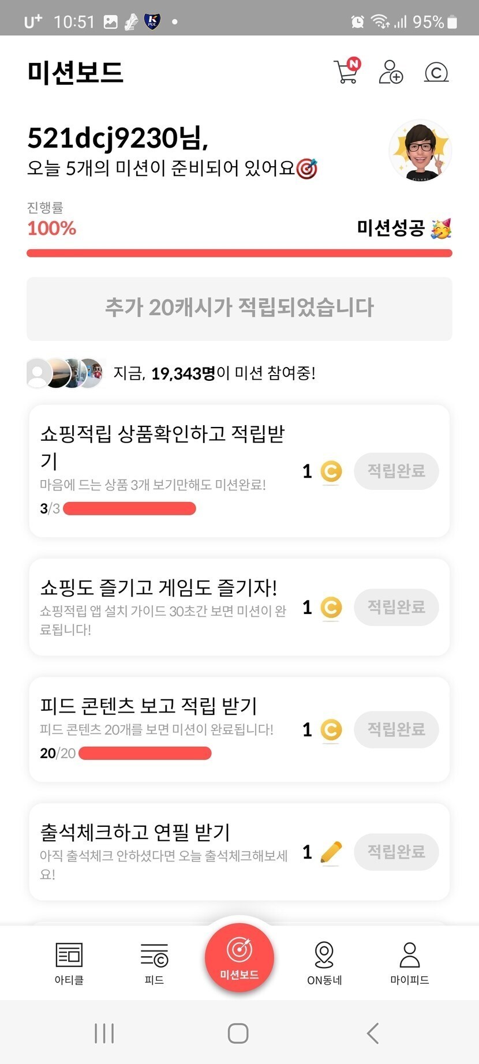Tap the profile avatar picture
The width and height of the screenshot is (479, 1064).
point(420,151)
